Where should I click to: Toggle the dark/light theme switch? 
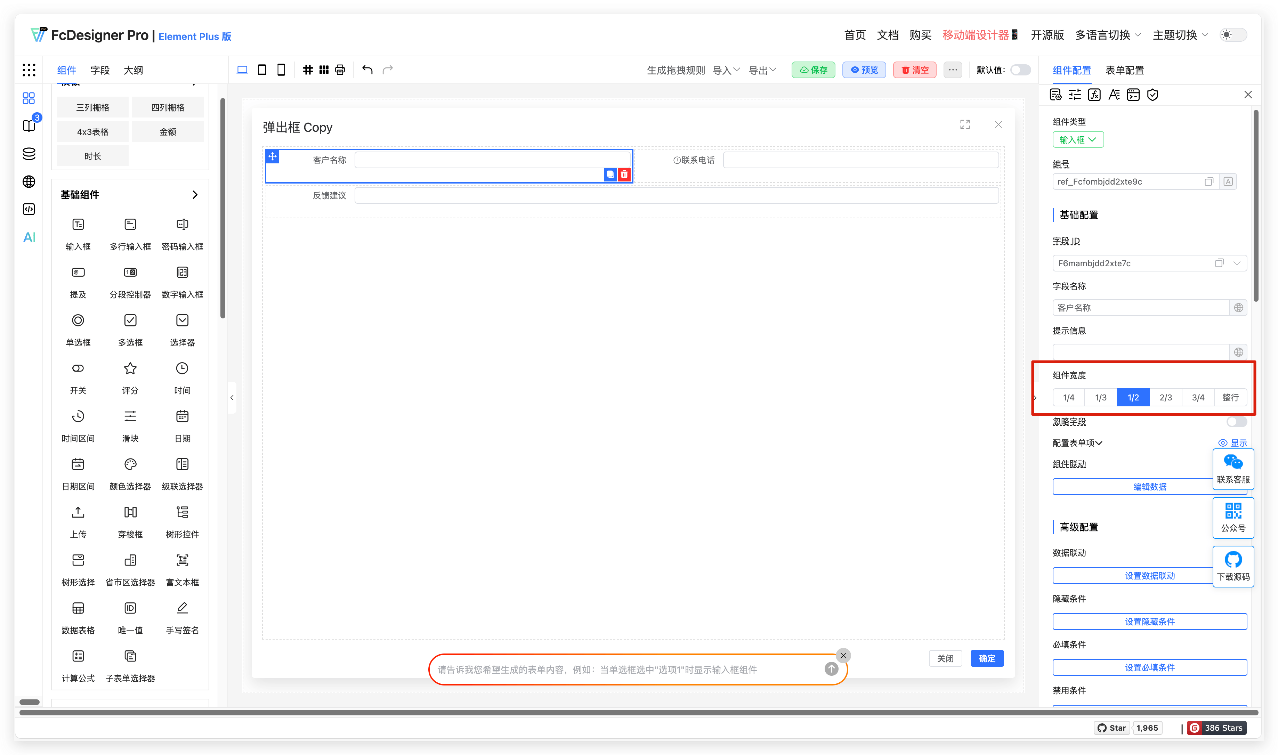1233,35
